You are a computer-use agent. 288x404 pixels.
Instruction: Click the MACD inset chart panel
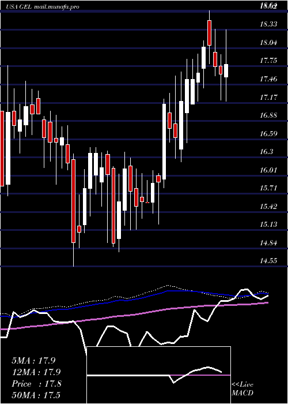click(158, 375)
